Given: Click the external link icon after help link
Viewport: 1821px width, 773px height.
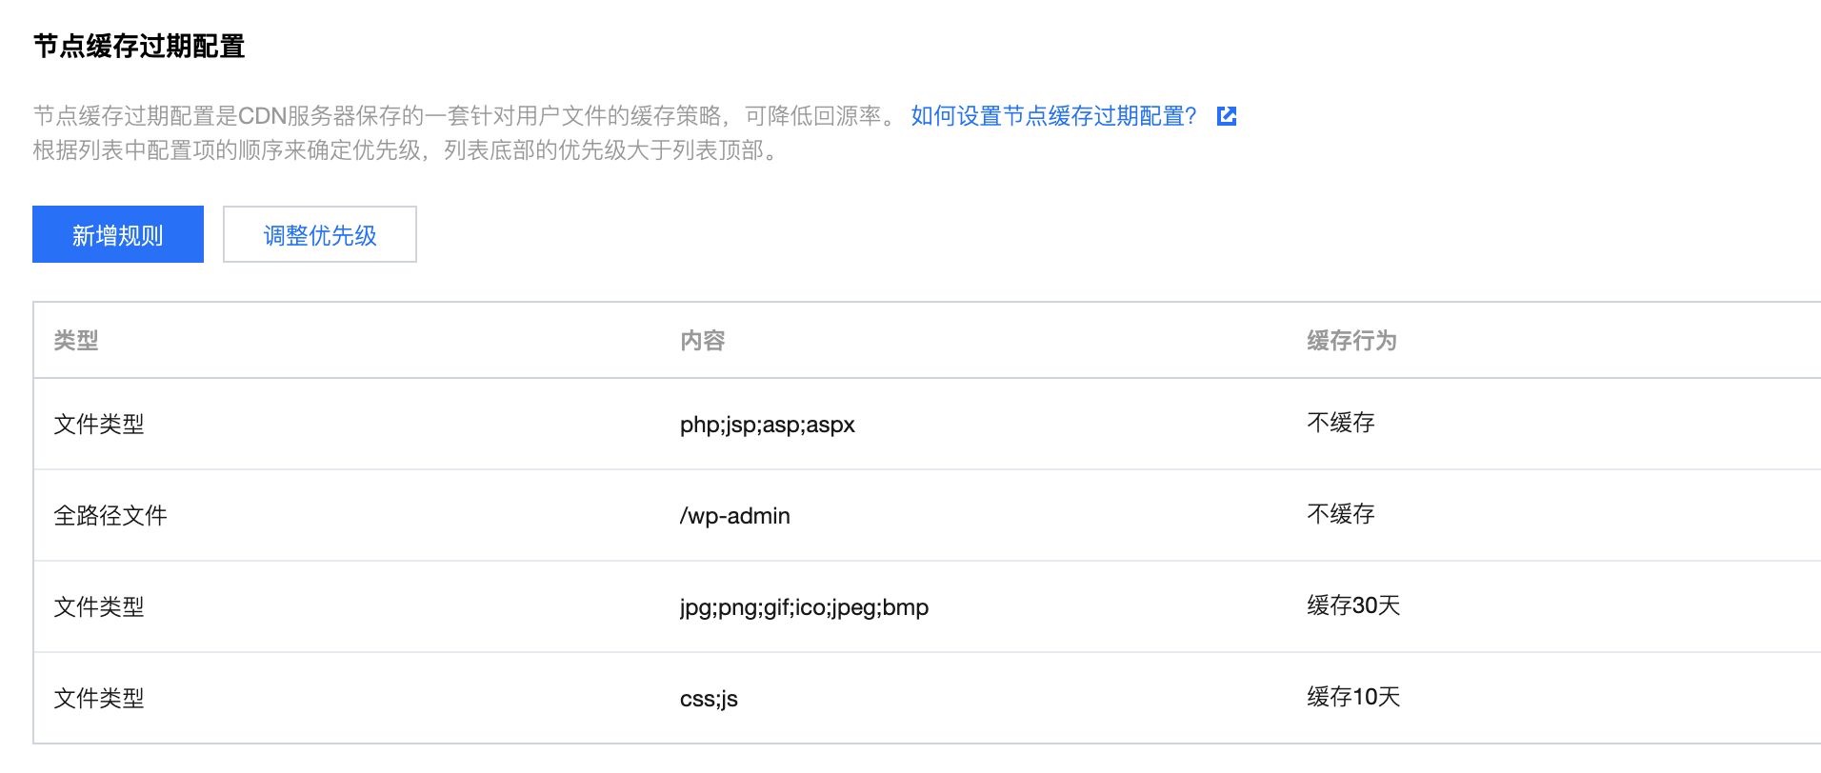Looking at the screenshot, I should [1227, 116].
